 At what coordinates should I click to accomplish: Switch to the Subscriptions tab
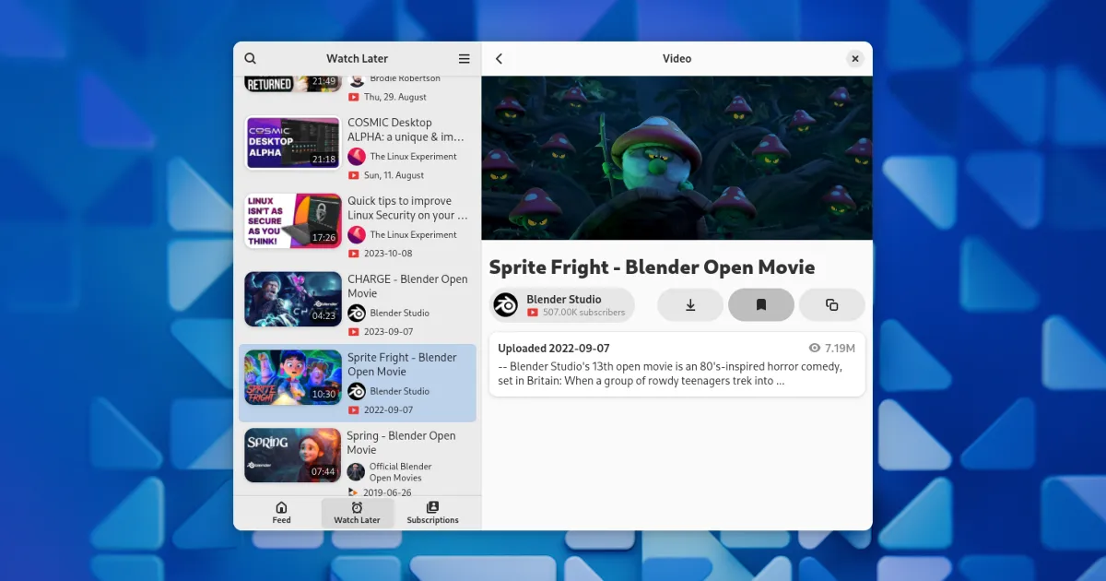pos(432,513)
